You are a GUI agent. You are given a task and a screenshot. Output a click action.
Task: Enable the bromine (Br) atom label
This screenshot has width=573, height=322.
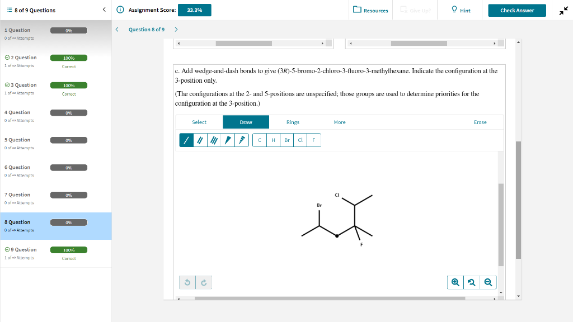[x=286, y=140]
